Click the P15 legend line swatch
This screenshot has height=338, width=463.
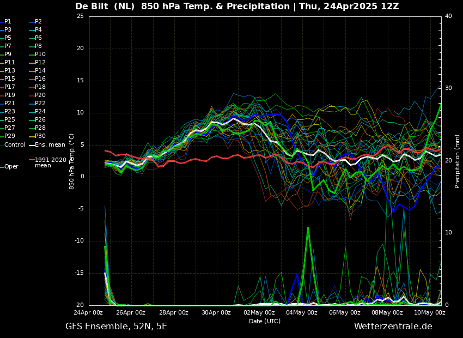(2, 79)
